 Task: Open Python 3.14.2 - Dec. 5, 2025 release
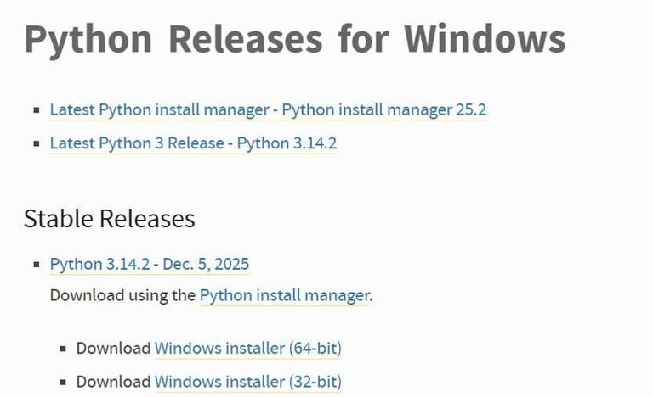[x=150, y=264]
